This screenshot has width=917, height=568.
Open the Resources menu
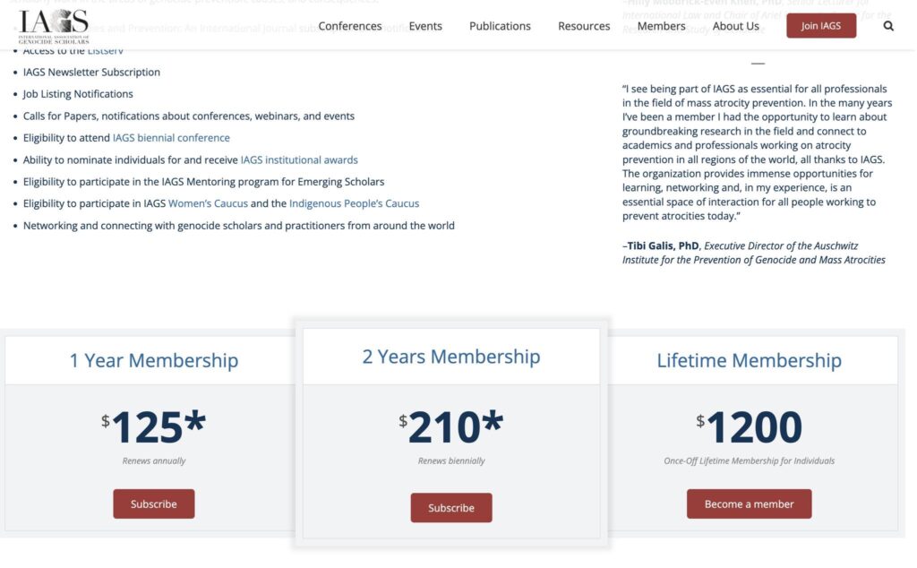(584, 26)
